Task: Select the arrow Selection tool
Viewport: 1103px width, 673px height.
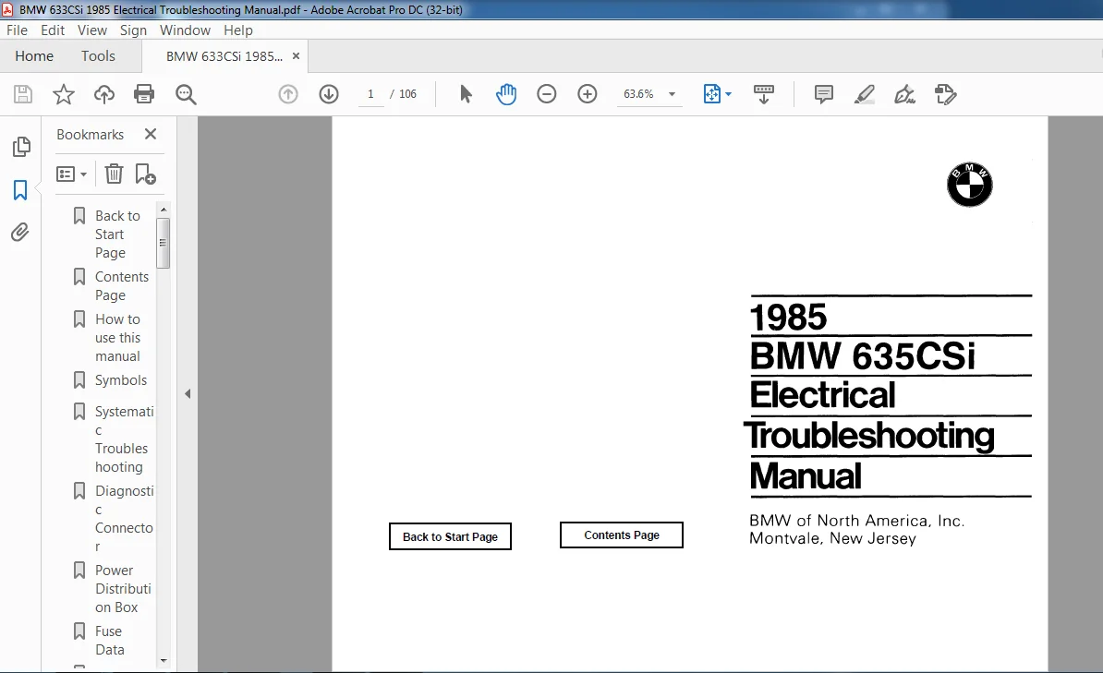Action: pyautogui.click(x=466, y=94)
